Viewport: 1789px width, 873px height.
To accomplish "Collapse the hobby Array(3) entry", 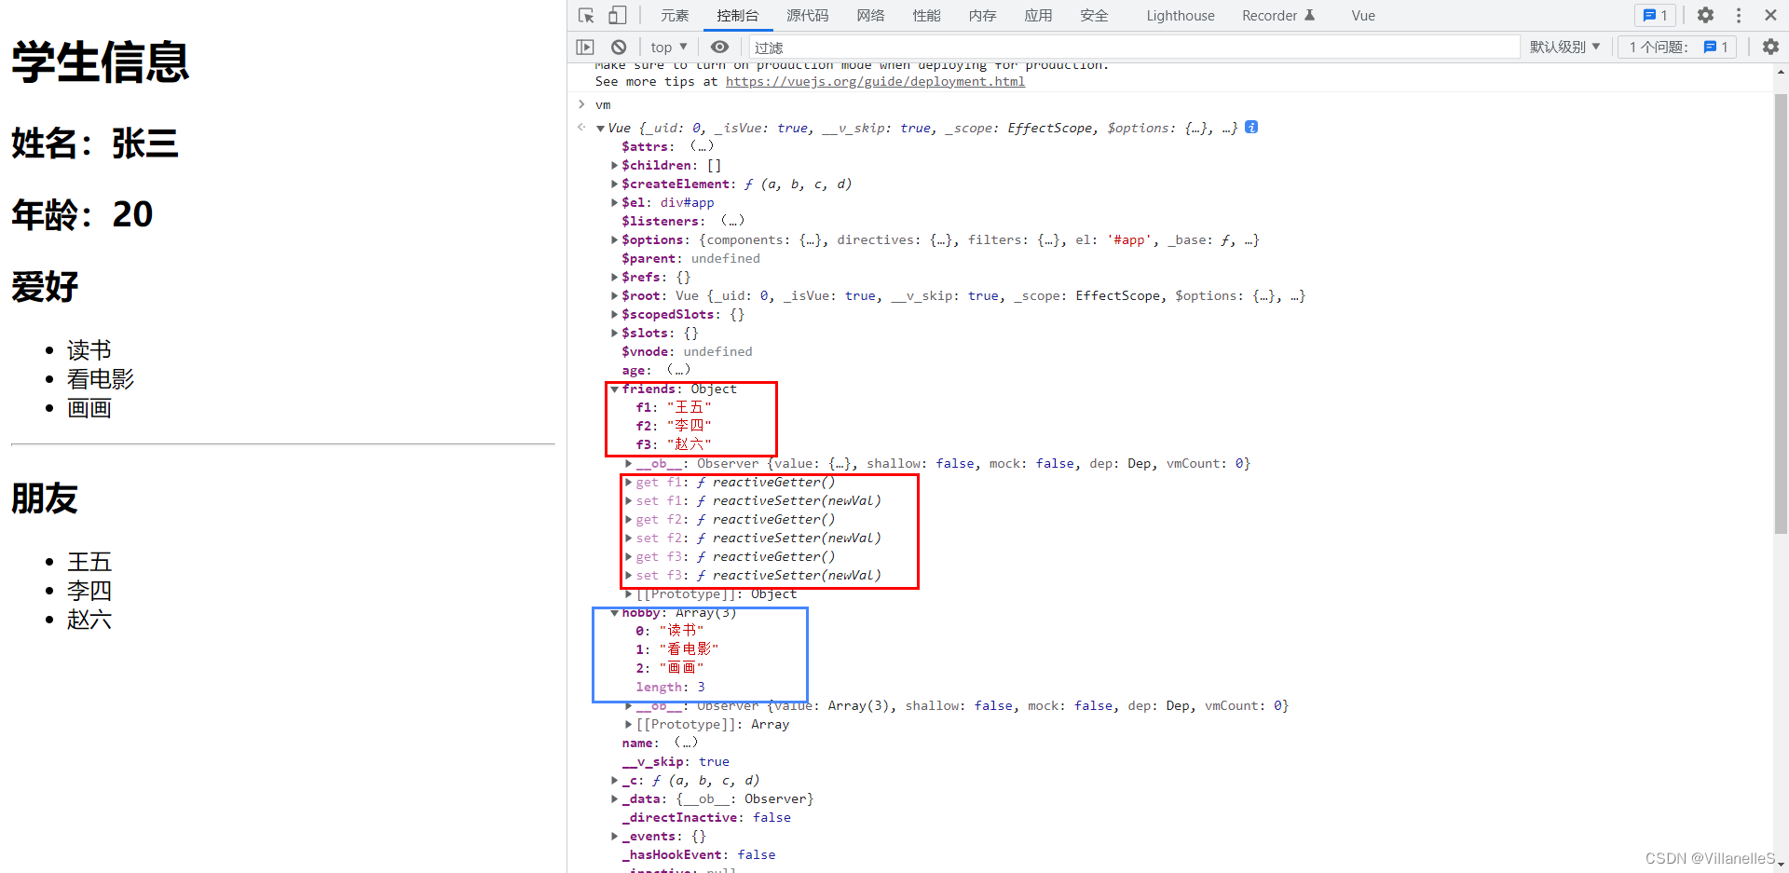I will [x=615, y=613].
